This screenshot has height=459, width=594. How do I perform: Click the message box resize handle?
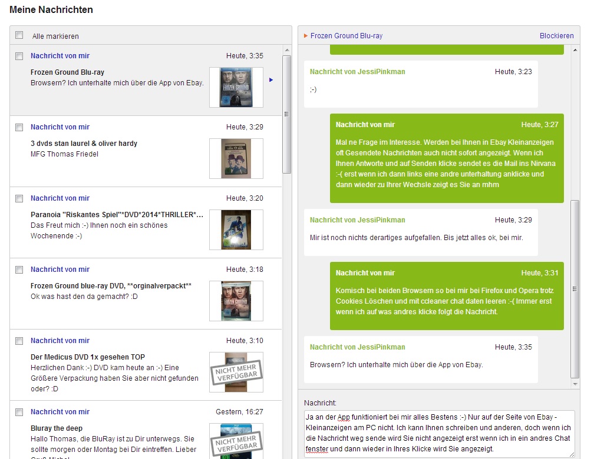[571, 454]
